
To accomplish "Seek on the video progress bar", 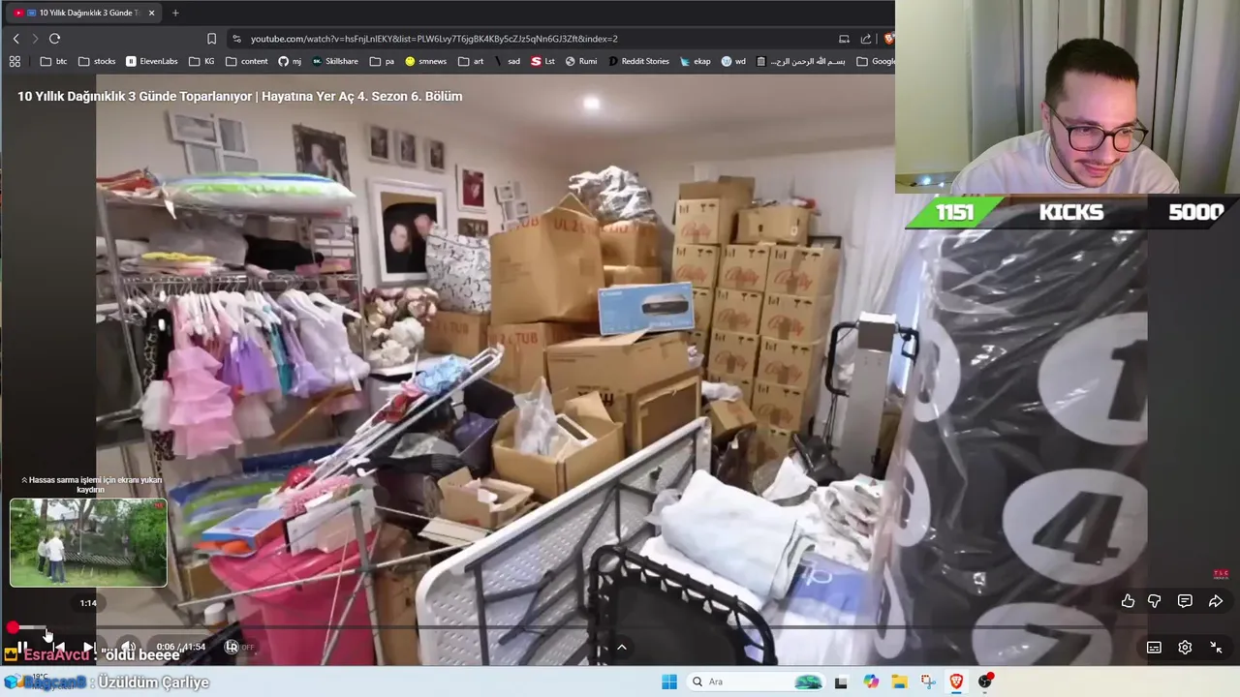I will pos(620,627).
